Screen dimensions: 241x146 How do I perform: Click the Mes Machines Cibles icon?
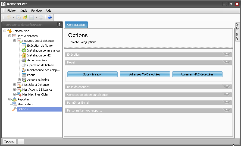(x=19, y=94)
